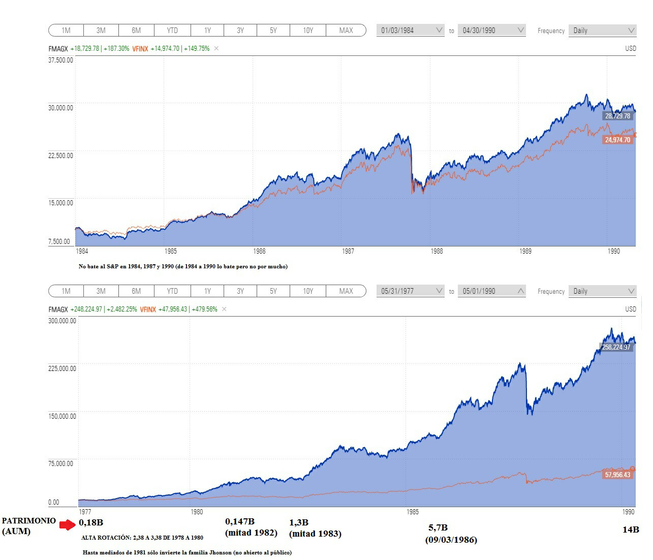Remove VFINX comparison in bottom chart

point(224,309)
